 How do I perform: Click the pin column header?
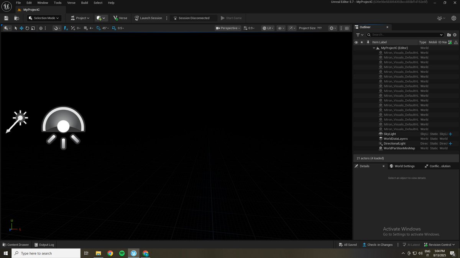pos(368,42)
